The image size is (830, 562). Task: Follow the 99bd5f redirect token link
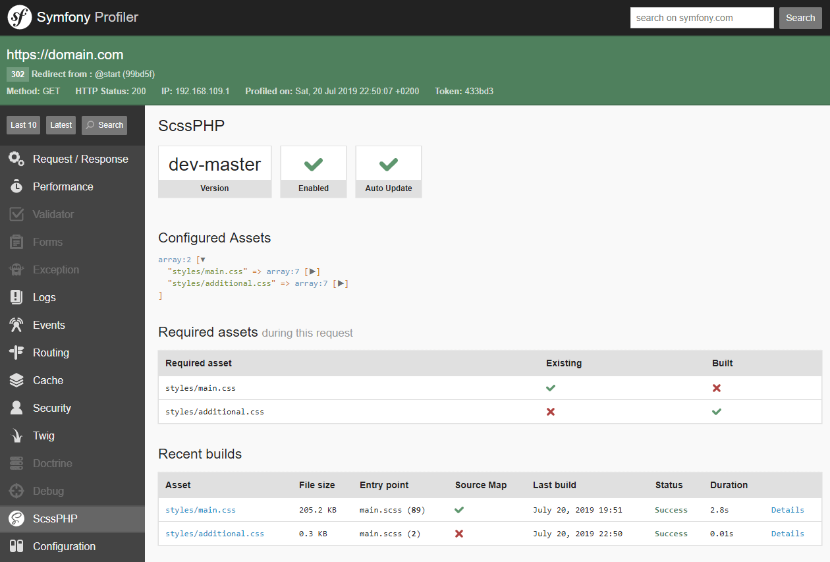[138, 74]
